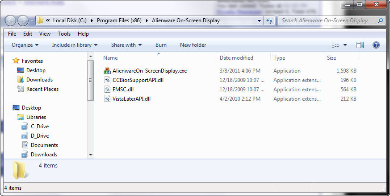Click the Refresh button beside address bar
This screenshot has height=196, width=390.
(x=269, y=21)
